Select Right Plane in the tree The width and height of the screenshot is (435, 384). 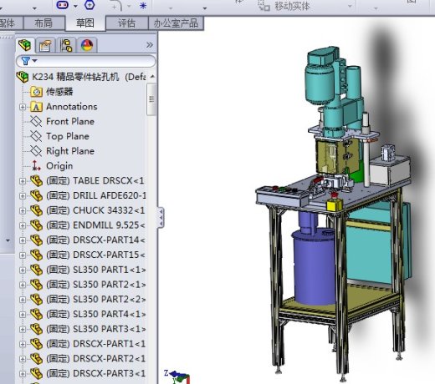(x=70, y=151)
